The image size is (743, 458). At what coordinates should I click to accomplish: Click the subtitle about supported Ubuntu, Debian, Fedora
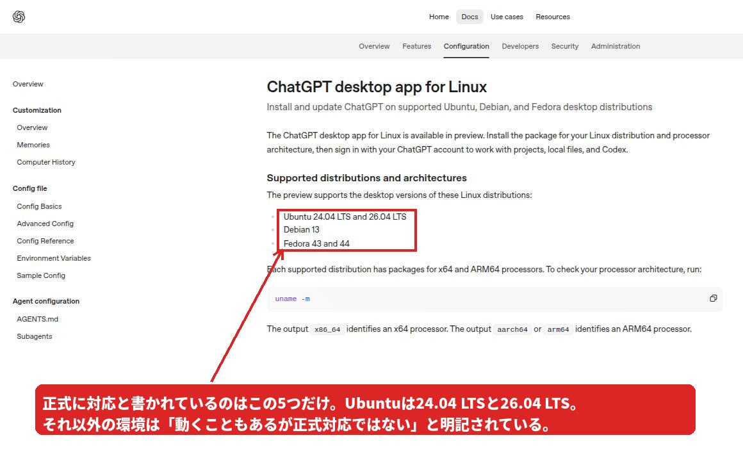click(x=459, y=107)
